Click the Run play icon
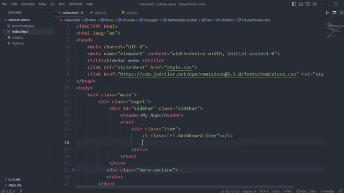Screen dimensions: 344x193 click(x=327, y=13)
